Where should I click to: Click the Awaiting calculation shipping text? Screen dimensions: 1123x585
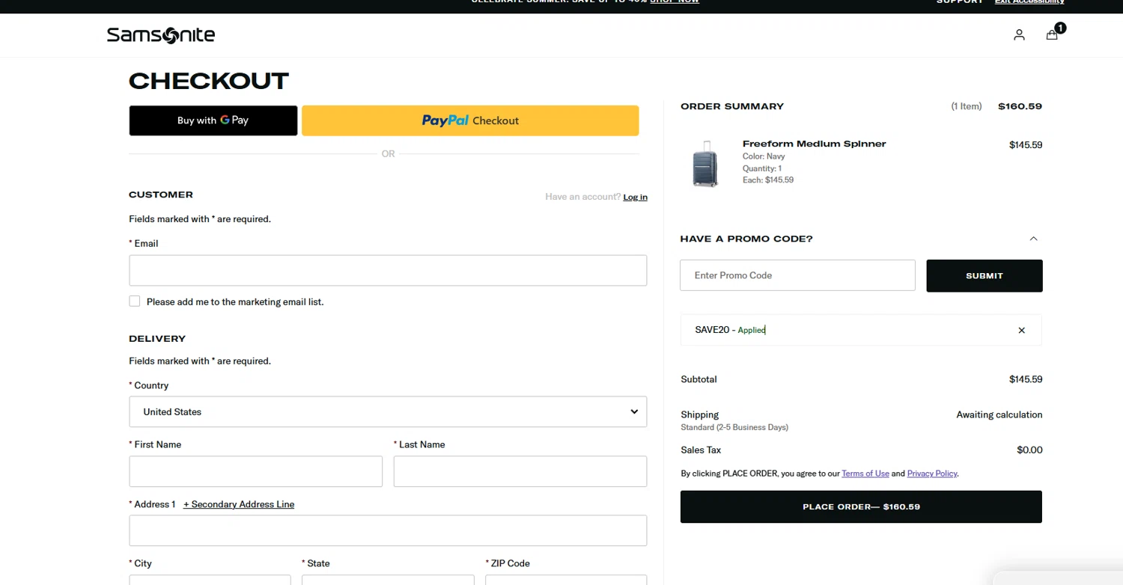point(999,414)
